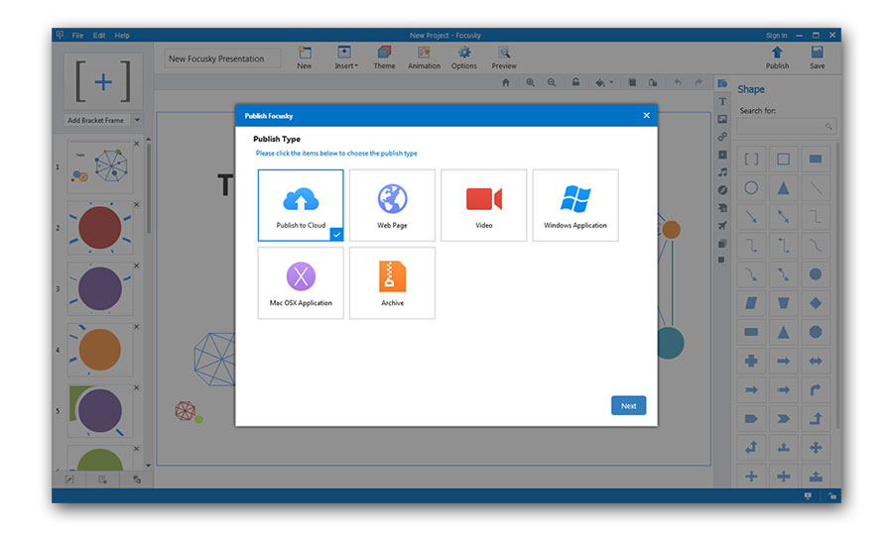Click the Preview icon
893x538 pixels.
click(504, 57)
